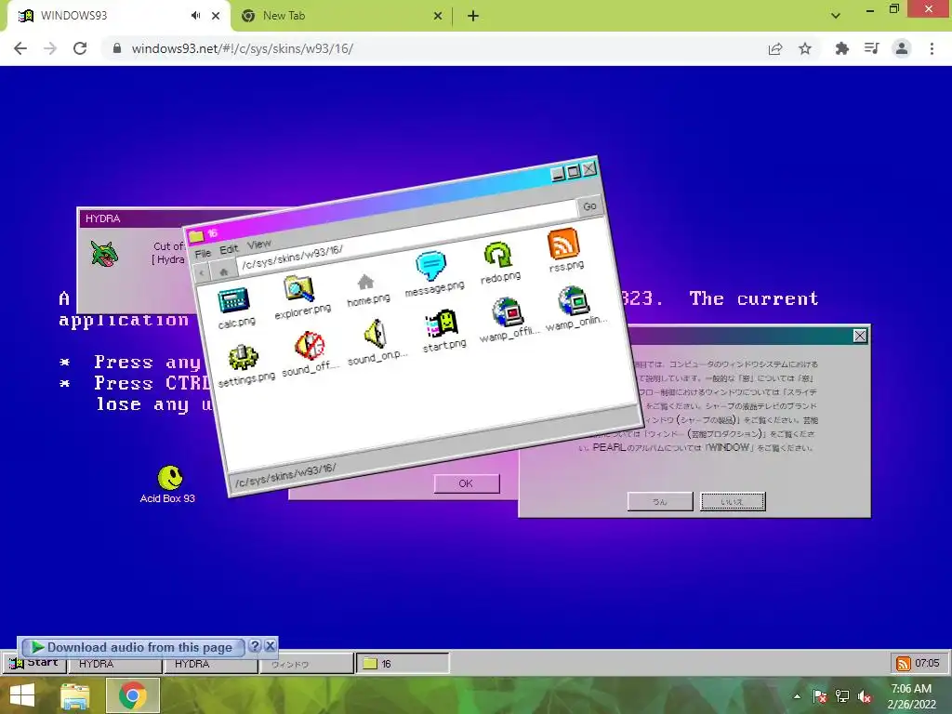The image size is (952, 714).
Task: Click OK in the dialog behind explorer
Action: [466, 483]
